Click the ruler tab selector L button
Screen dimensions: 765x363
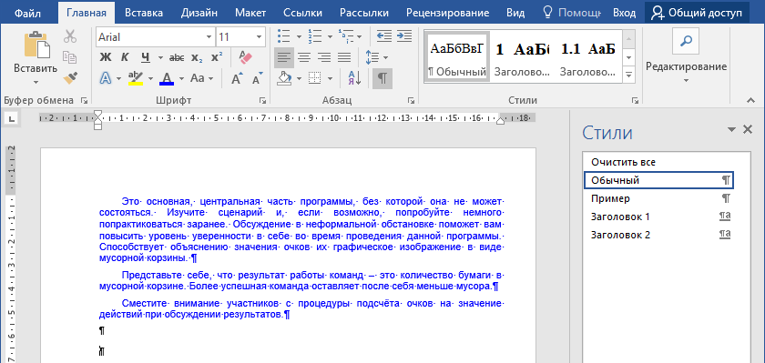[x=11, y=117]
